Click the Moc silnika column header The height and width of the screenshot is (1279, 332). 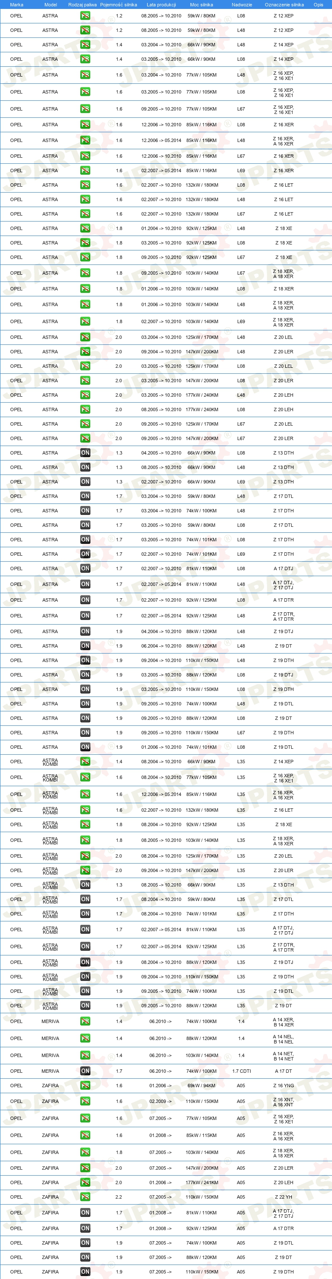tap(201, 5)
